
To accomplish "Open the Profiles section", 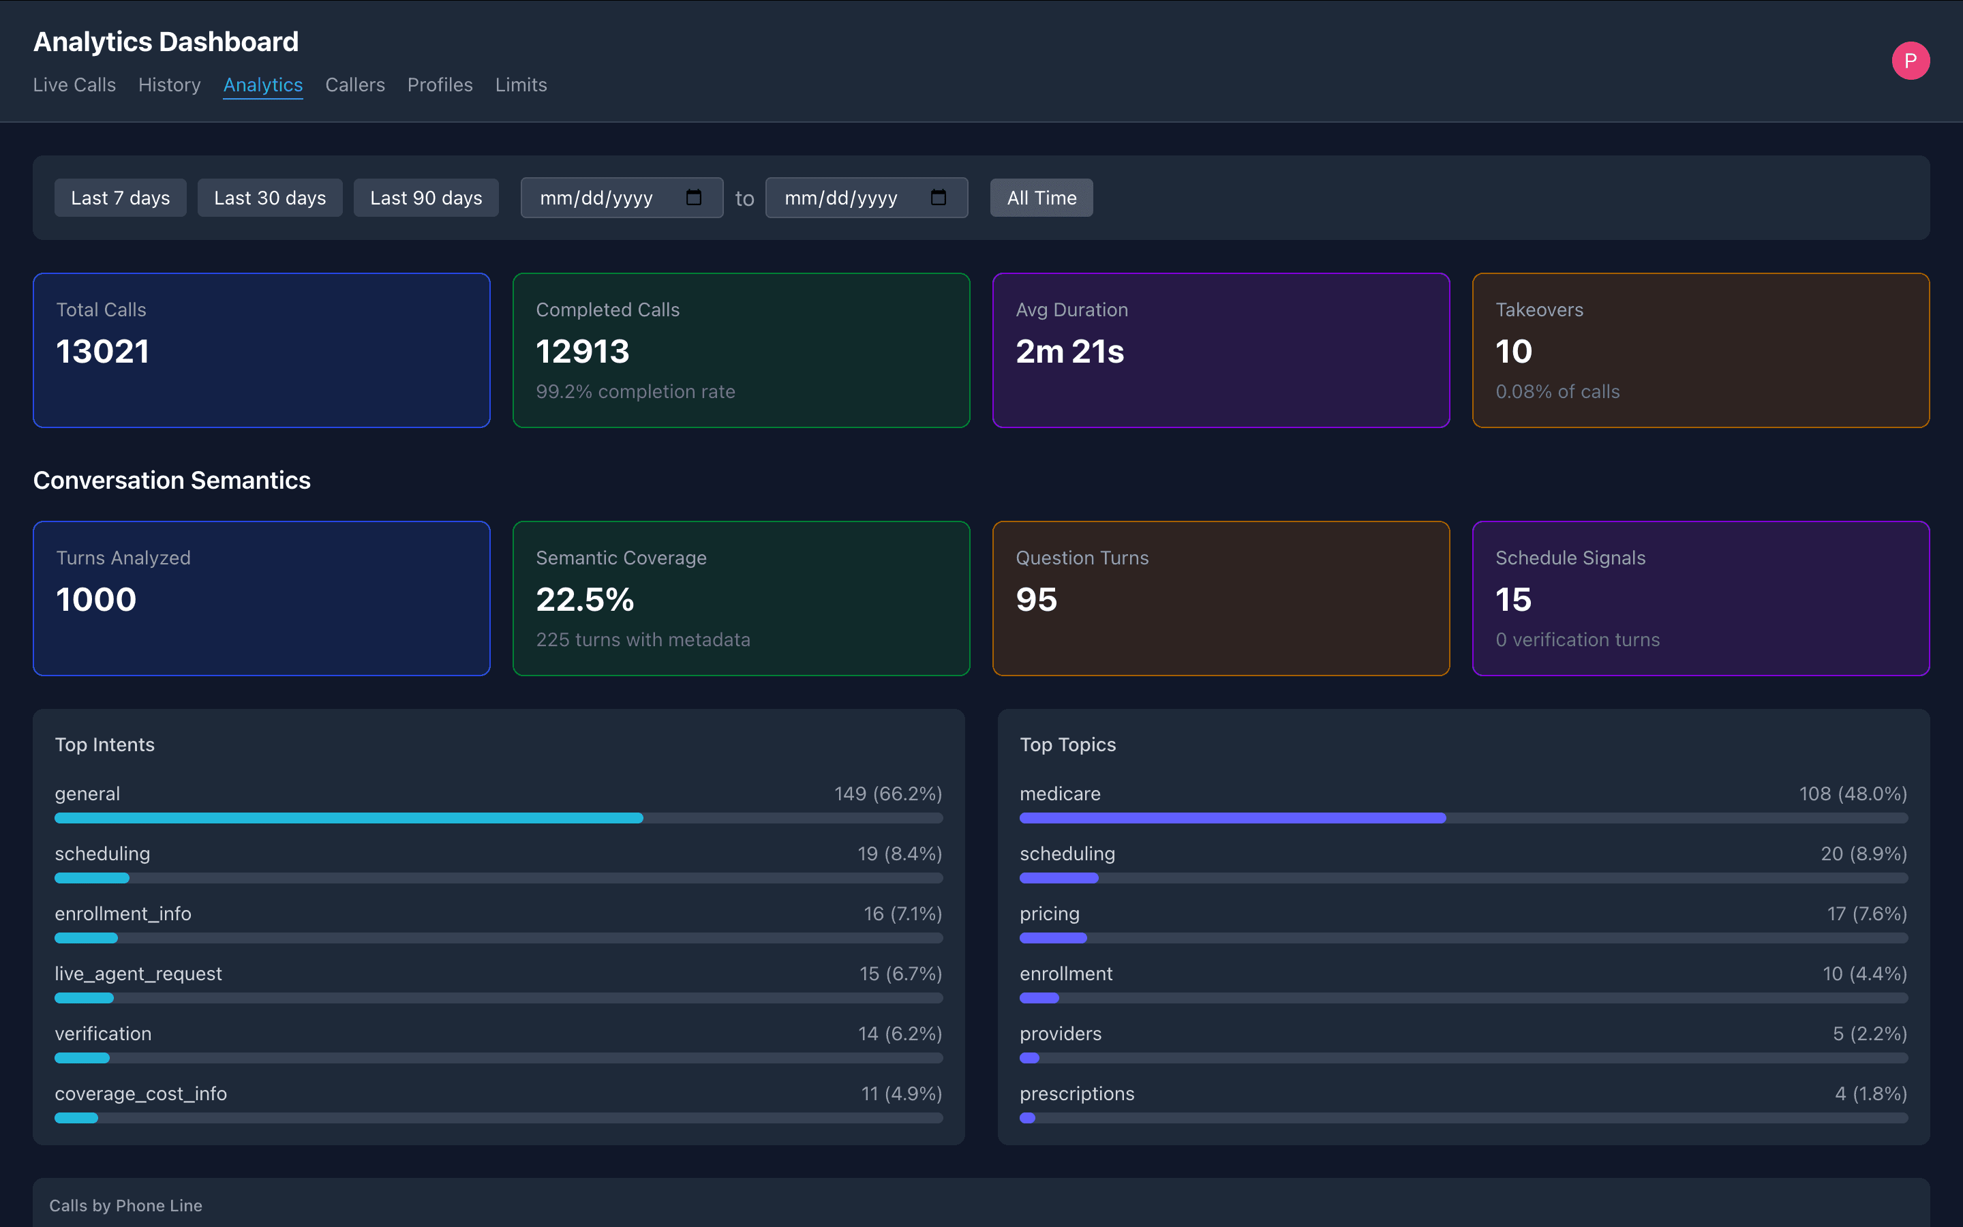I will [440, 85].
